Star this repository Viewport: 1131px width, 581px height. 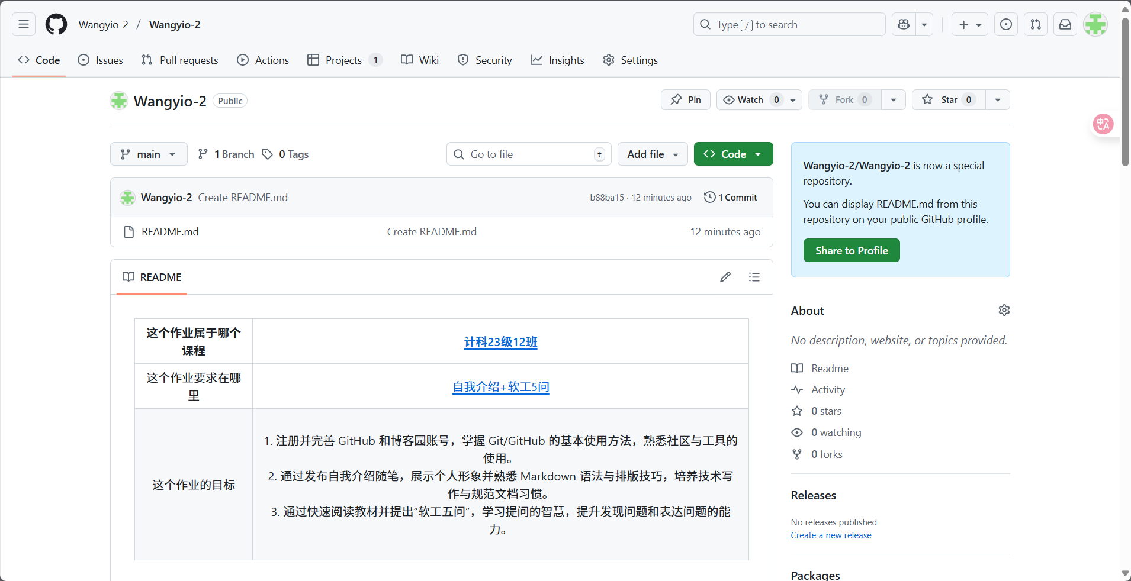[946, 99]
